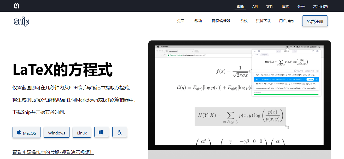The image size is (344, 159).
Task: Click the reload icon in demo browser
Action: tap(165, 55)
